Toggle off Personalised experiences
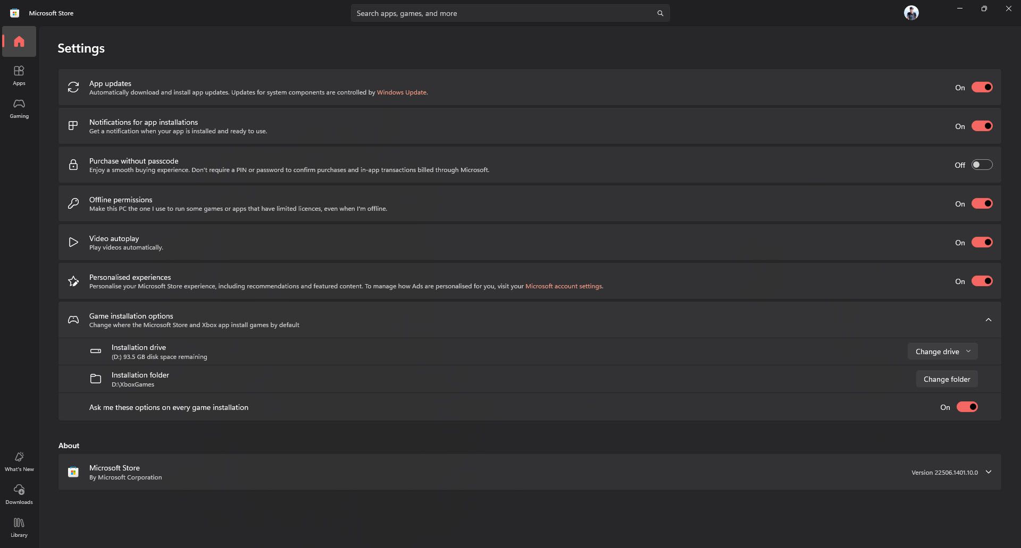The height and width of the screenshot is (548, 1021). [982, 281]
